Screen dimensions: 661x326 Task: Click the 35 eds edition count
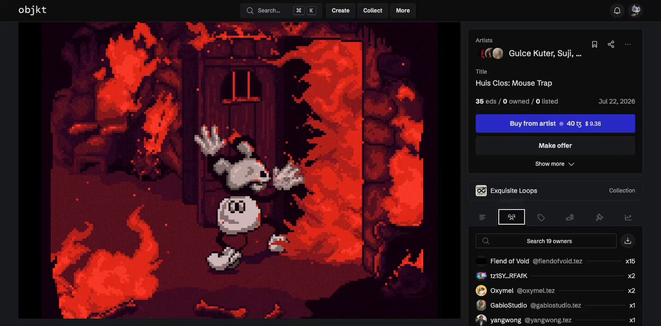(486, 101)
